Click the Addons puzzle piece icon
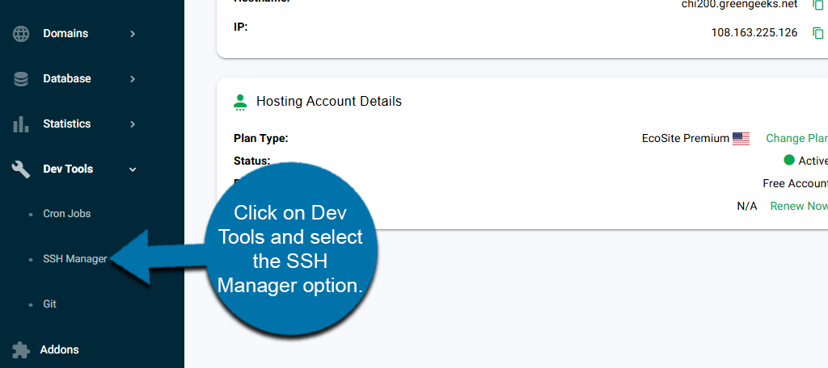The width and height of the screenshot is (828, 368). (x=21, y=350)
